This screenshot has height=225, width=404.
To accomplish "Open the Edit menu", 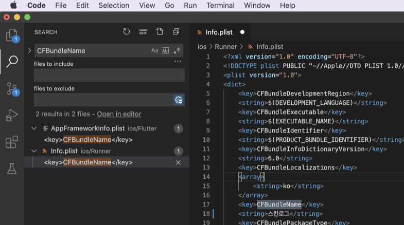I will pos(82,5).
